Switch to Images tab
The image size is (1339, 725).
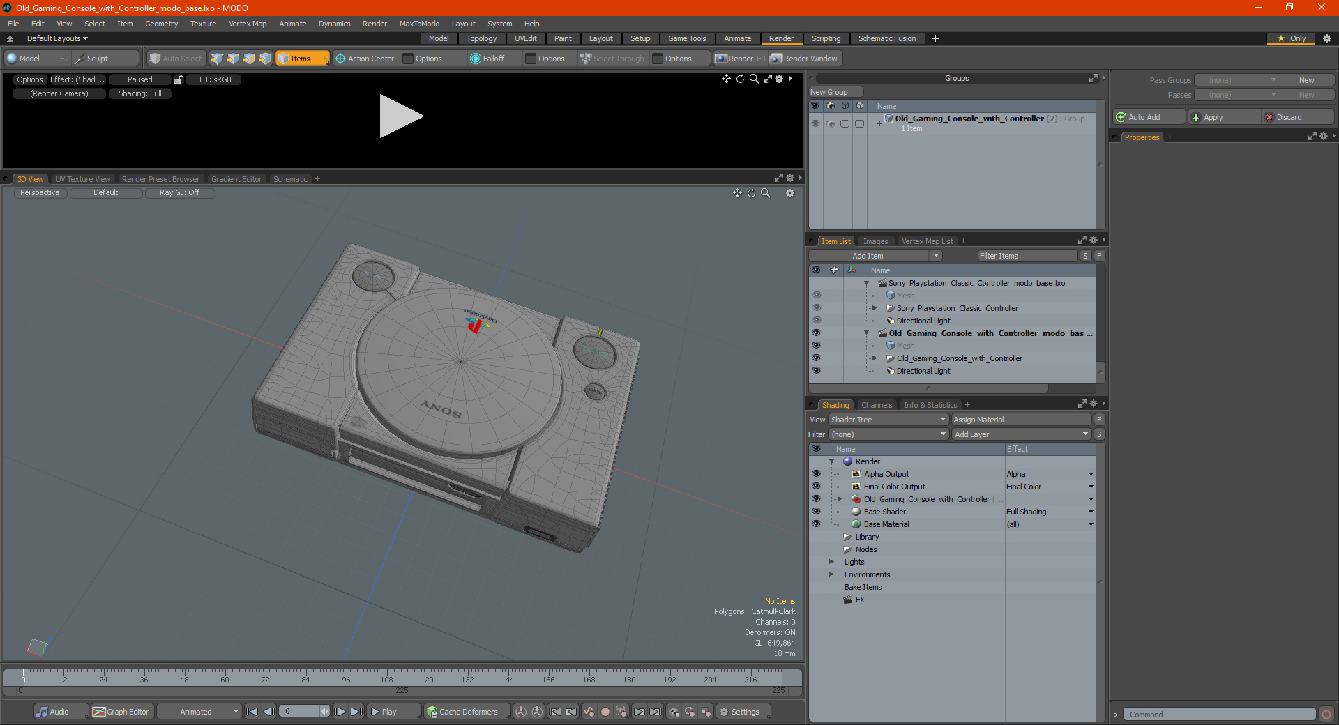(x=875, y=241)
